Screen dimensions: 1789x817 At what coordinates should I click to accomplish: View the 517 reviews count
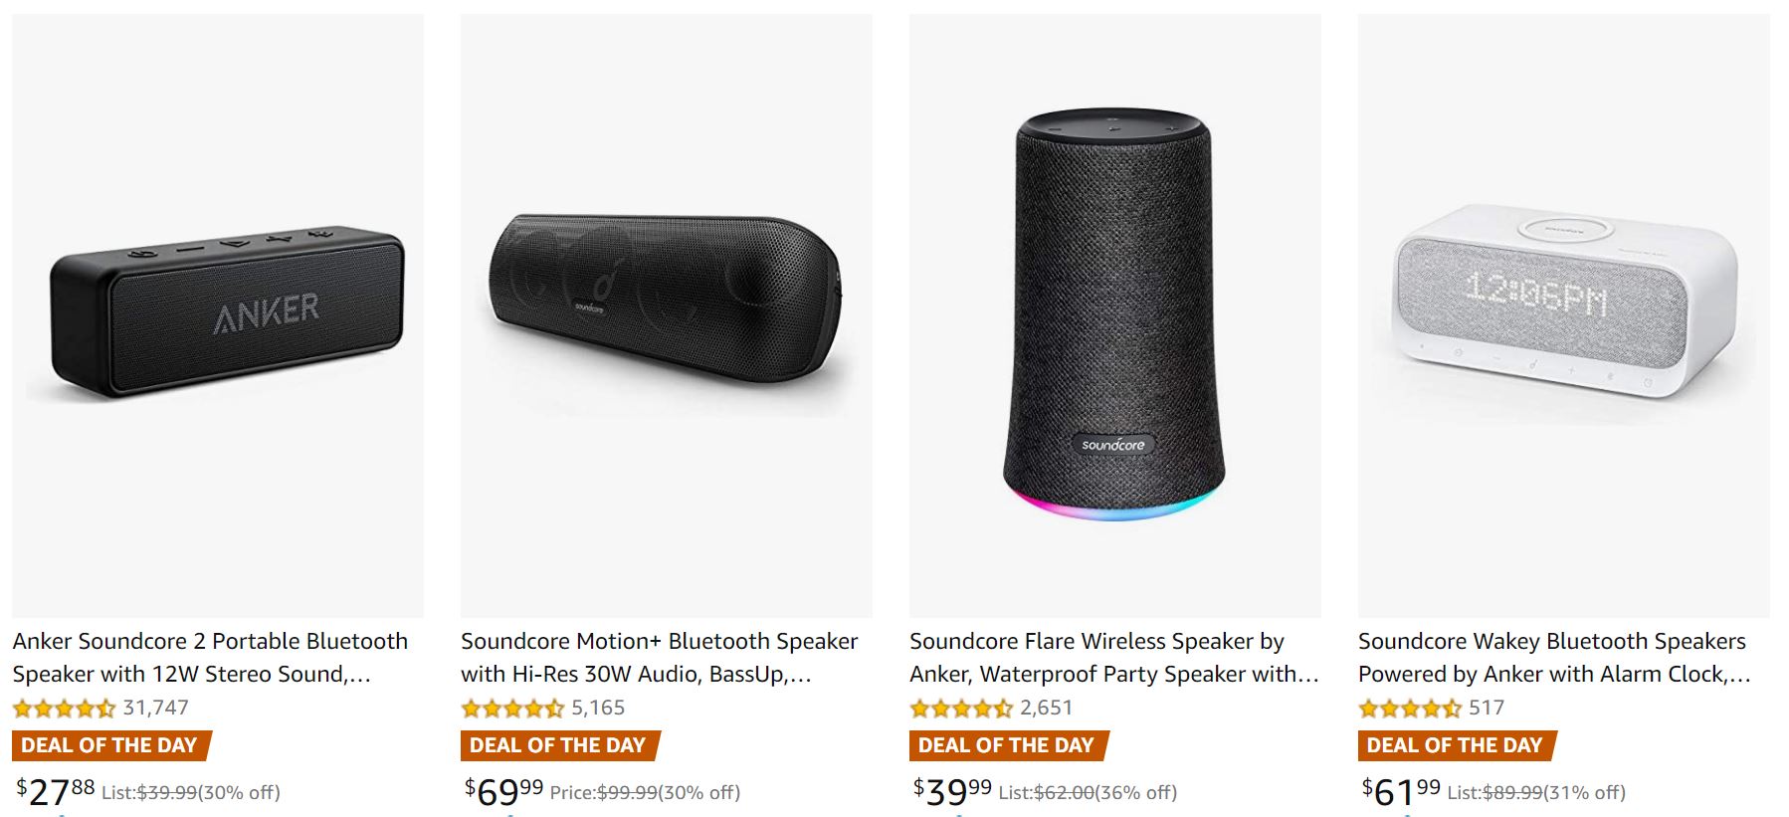(x=1487, y=708)
